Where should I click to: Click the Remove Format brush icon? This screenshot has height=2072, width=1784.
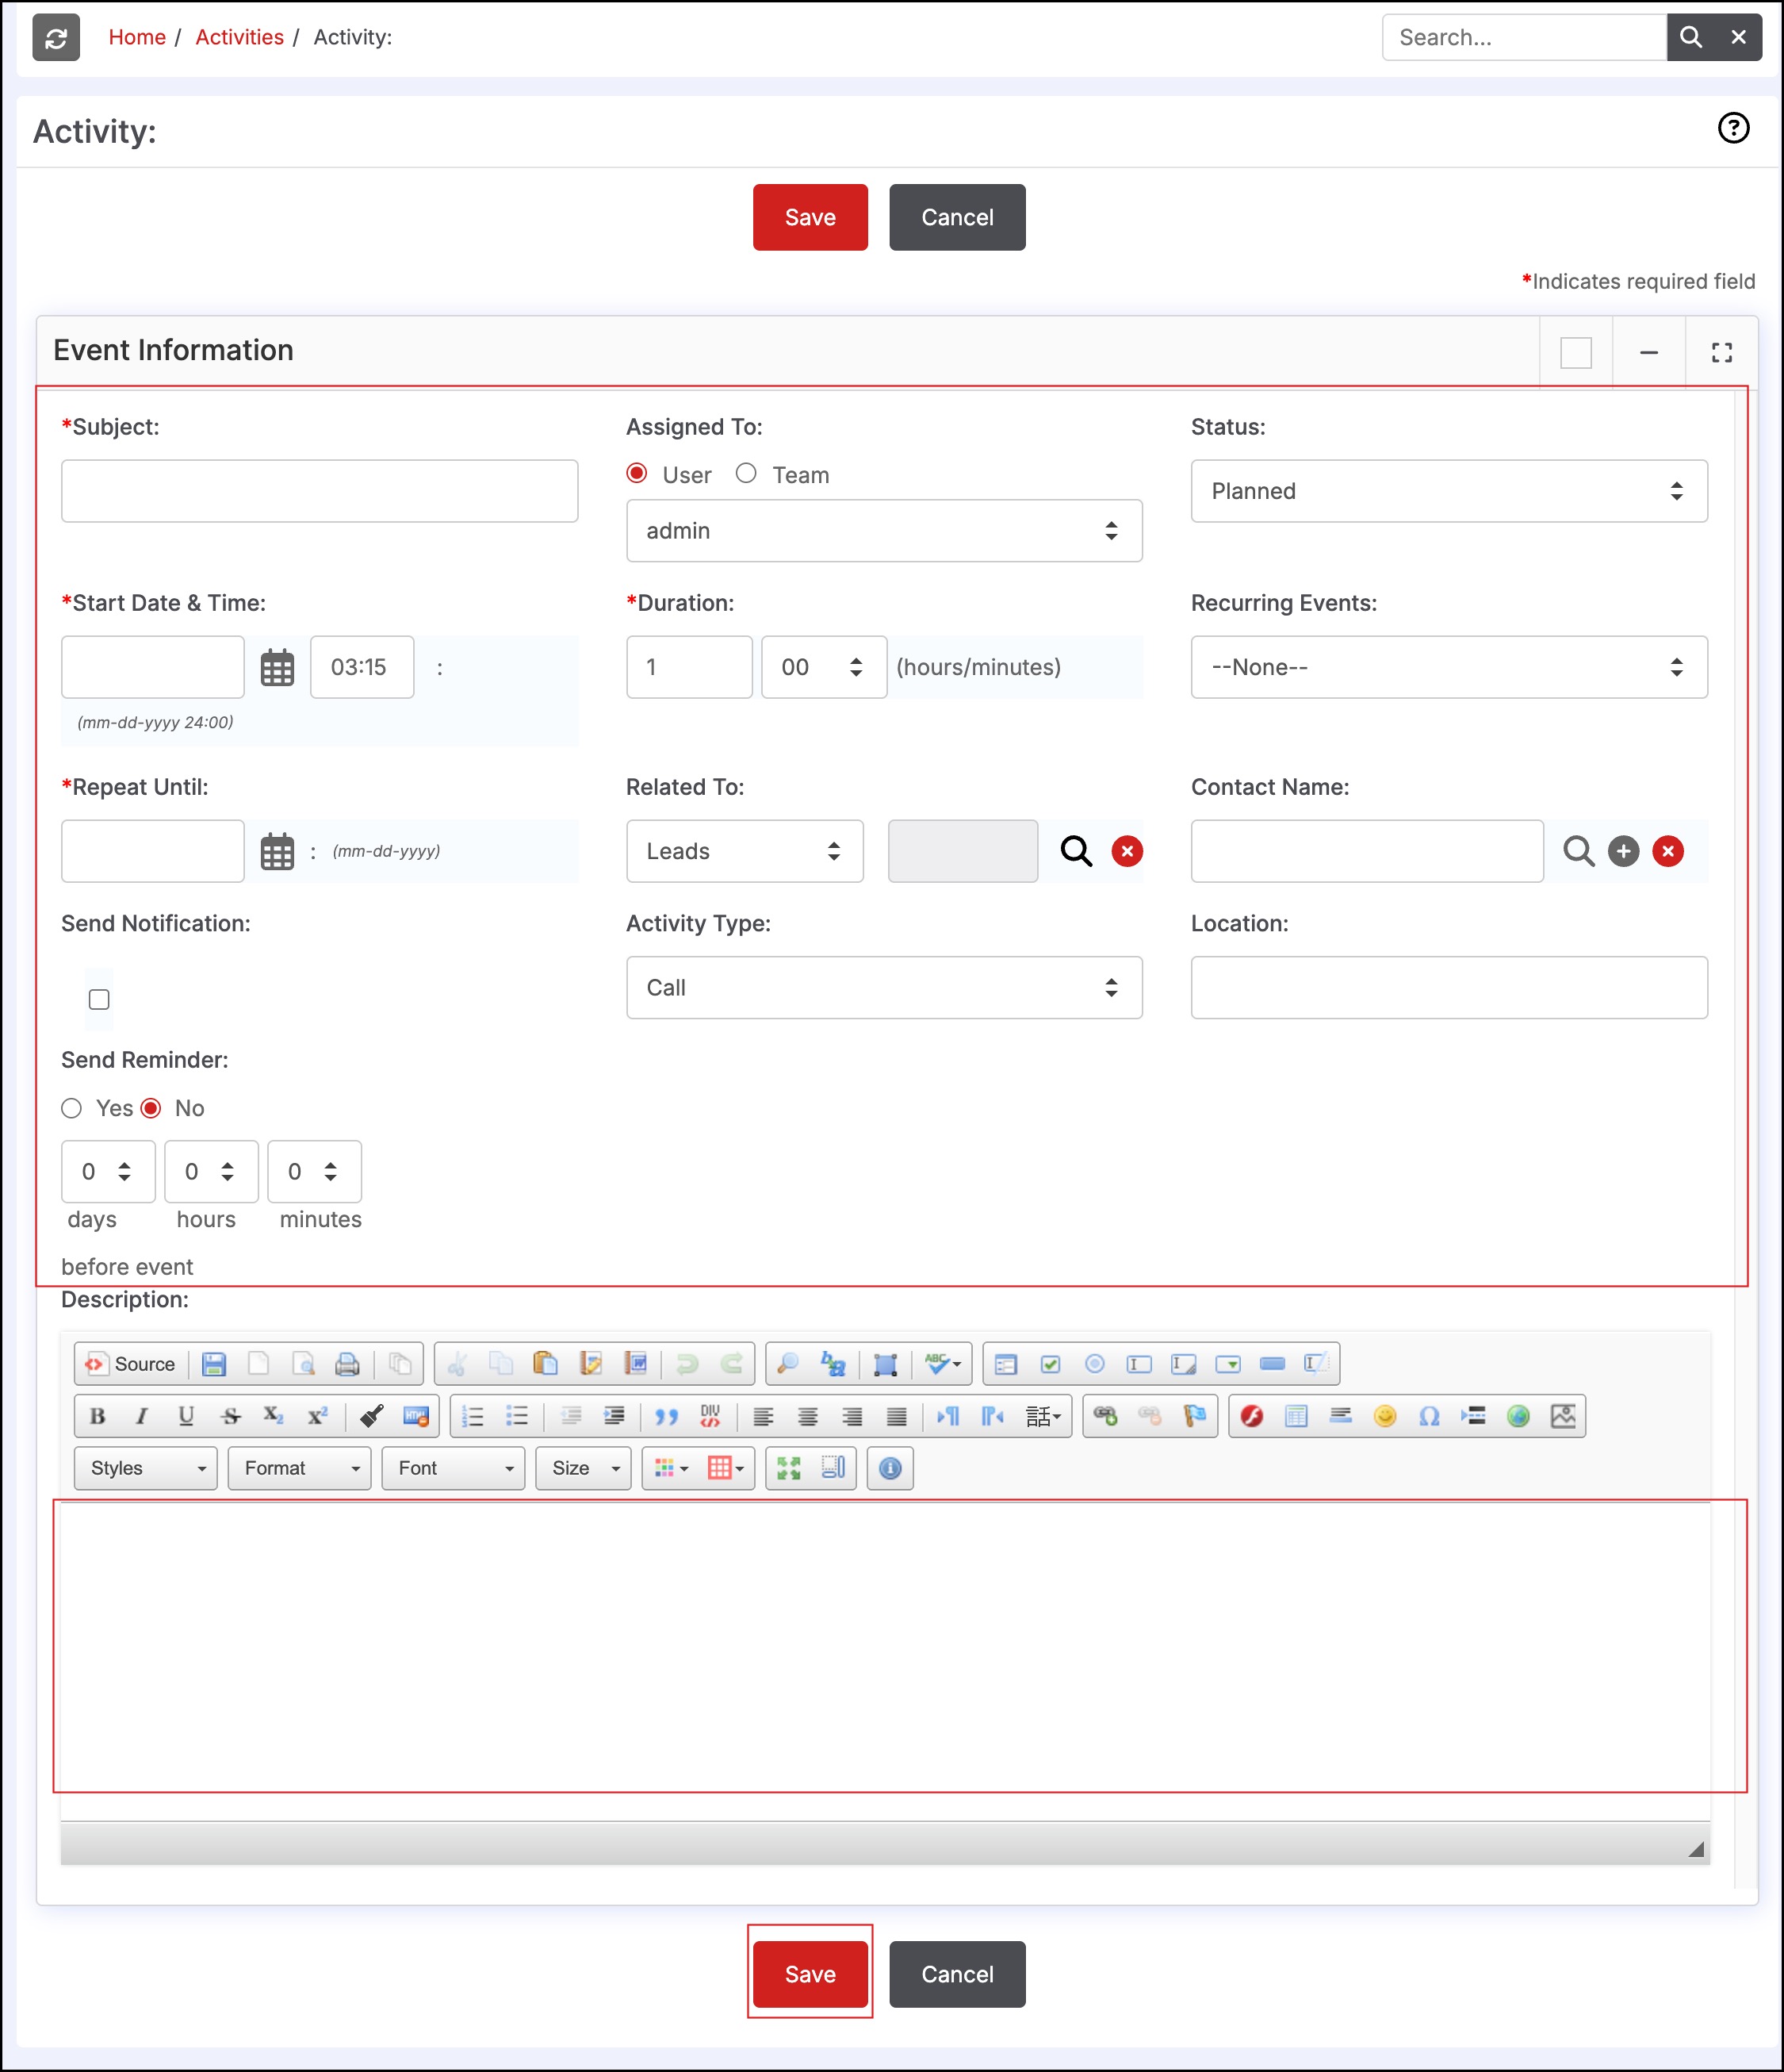pyautogui.click(x=372, y=1416)
